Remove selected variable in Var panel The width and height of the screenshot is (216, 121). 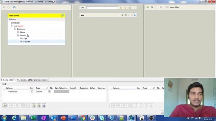[126, 15]
